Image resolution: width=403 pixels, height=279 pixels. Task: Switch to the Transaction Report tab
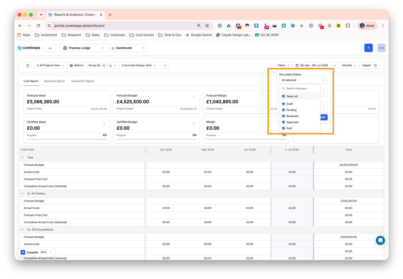coord(83,81)
